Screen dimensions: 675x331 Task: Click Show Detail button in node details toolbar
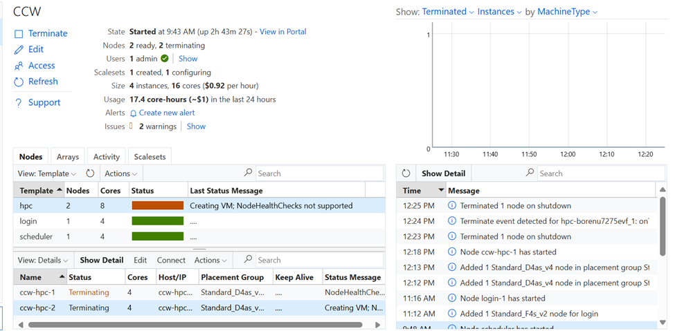[102, 260]
